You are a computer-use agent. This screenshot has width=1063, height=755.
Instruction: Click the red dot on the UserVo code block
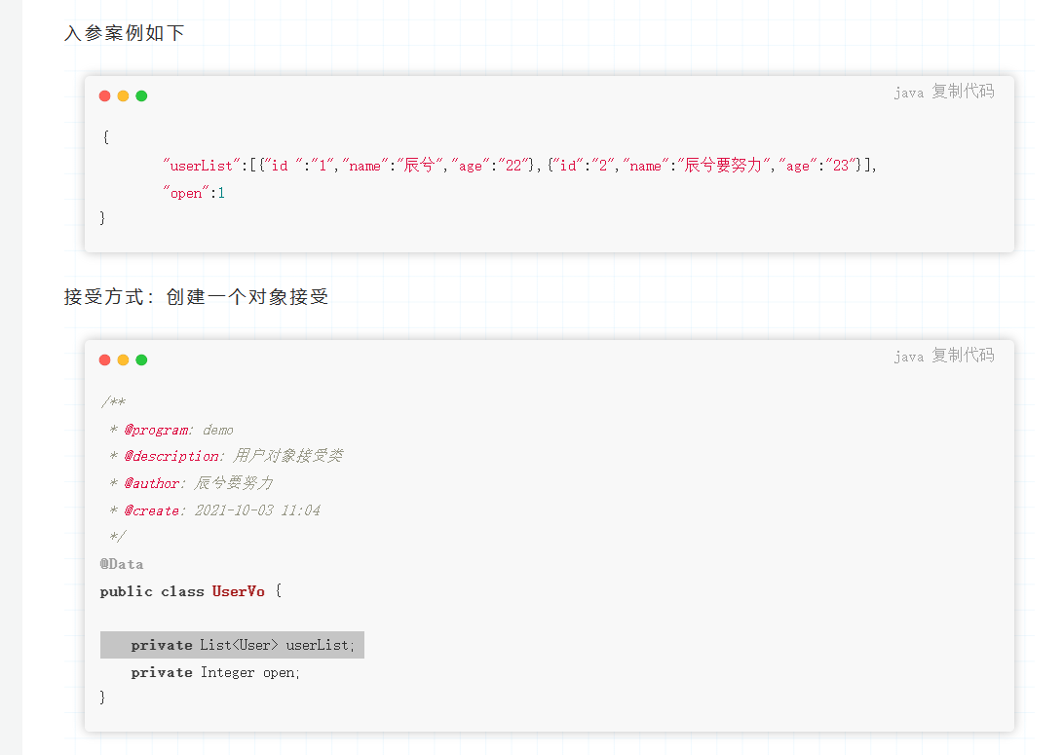coord(105,359)
